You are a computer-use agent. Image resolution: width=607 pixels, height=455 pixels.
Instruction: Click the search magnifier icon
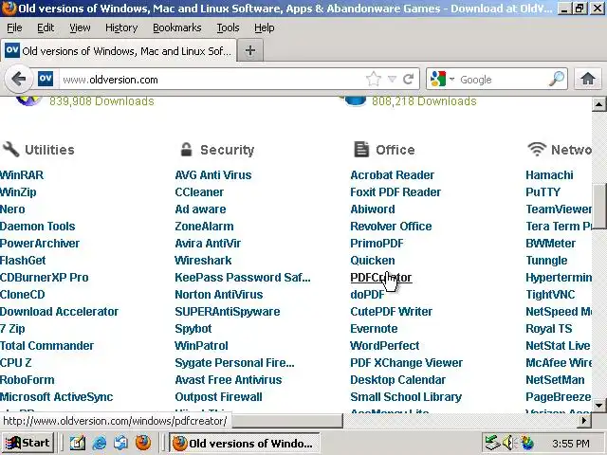click(x=557, y=79)
